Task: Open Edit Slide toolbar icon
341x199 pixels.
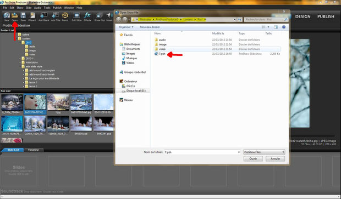Action: point(76,16)
